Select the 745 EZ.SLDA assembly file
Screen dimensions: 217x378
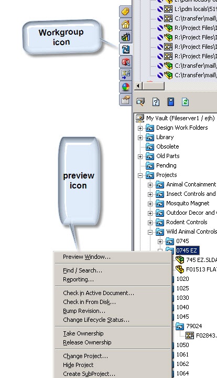(201, 260)
